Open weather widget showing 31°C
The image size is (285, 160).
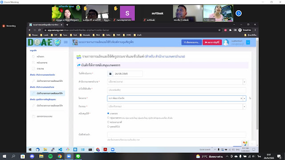point(209,156)
